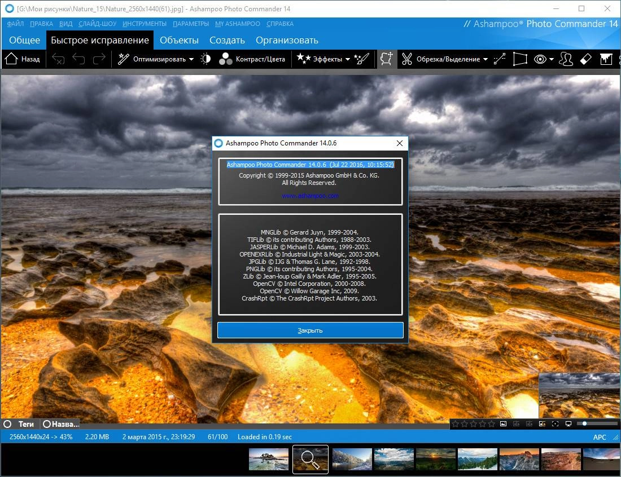The image size is (621, 477).
Task: Select the island sunset thumbnail in filmstrip
Action: (269, 459)
